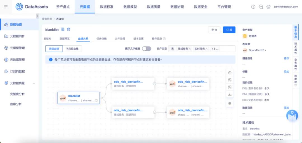The image size is (302, 143).
Task: Select the blacklist node in lineage graph
Action: pos(79,98)
